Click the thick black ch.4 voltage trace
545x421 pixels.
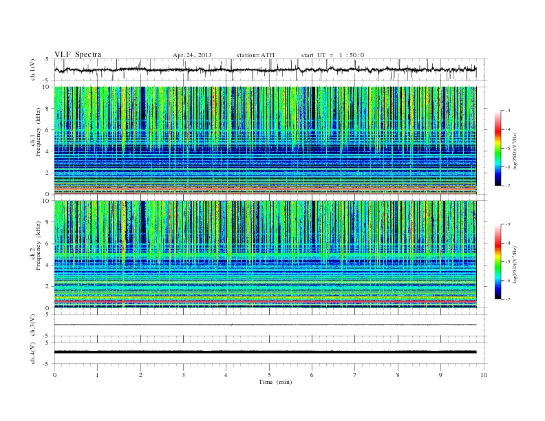[265, 352]
